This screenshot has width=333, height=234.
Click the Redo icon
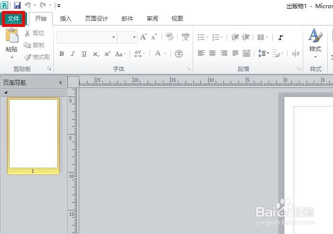(43, 5)
